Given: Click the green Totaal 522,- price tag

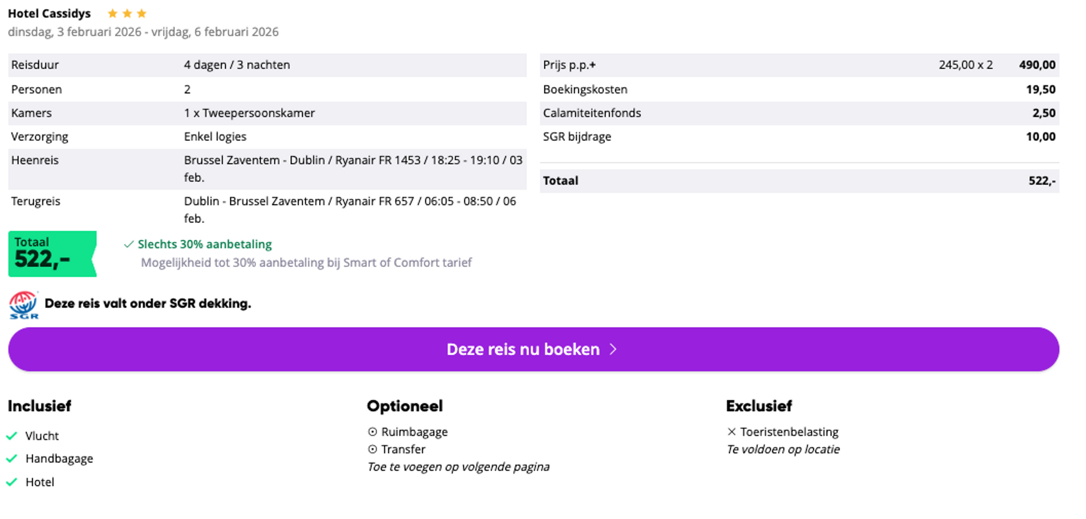Looking at the screenshot, I should [x=52, y=254].
